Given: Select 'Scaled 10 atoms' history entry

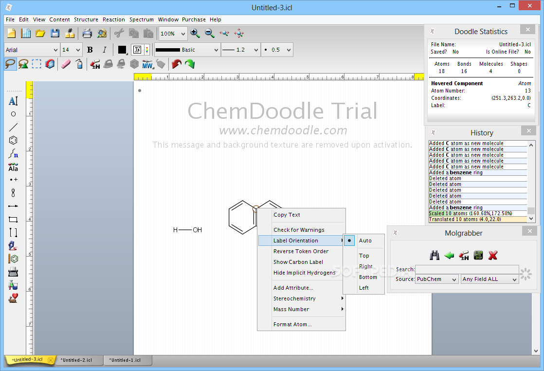Looking at the screenshot, I should tap(478, 213).
